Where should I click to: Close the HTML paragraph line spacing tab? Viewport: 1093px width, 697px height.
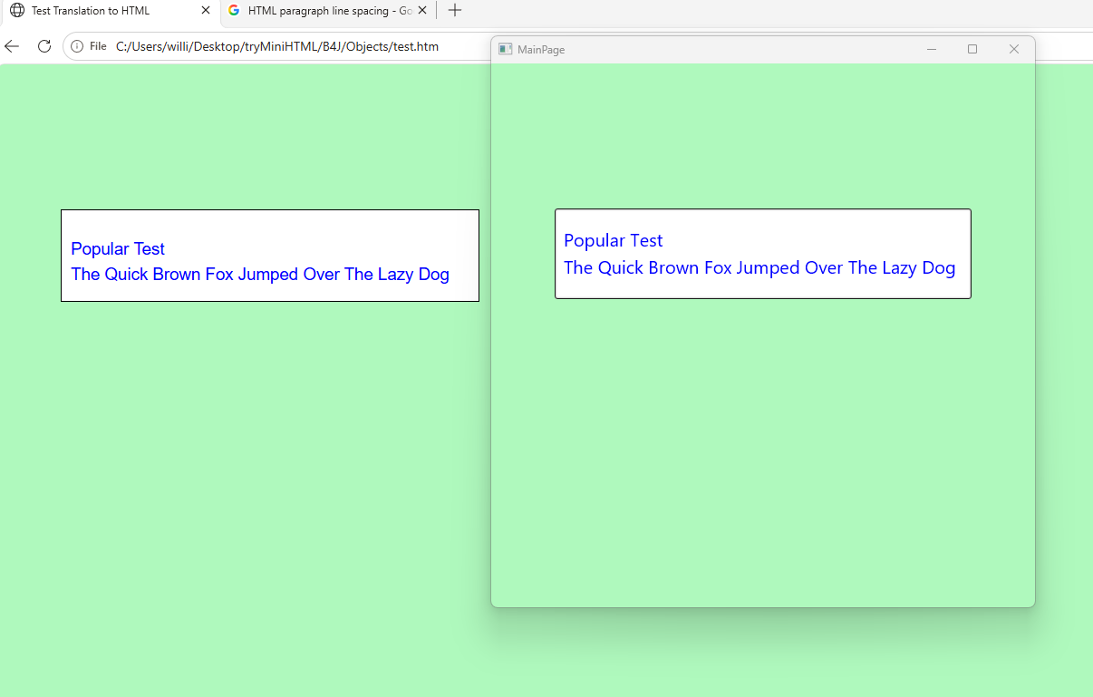pyautogui.click(x=422, y=11)
